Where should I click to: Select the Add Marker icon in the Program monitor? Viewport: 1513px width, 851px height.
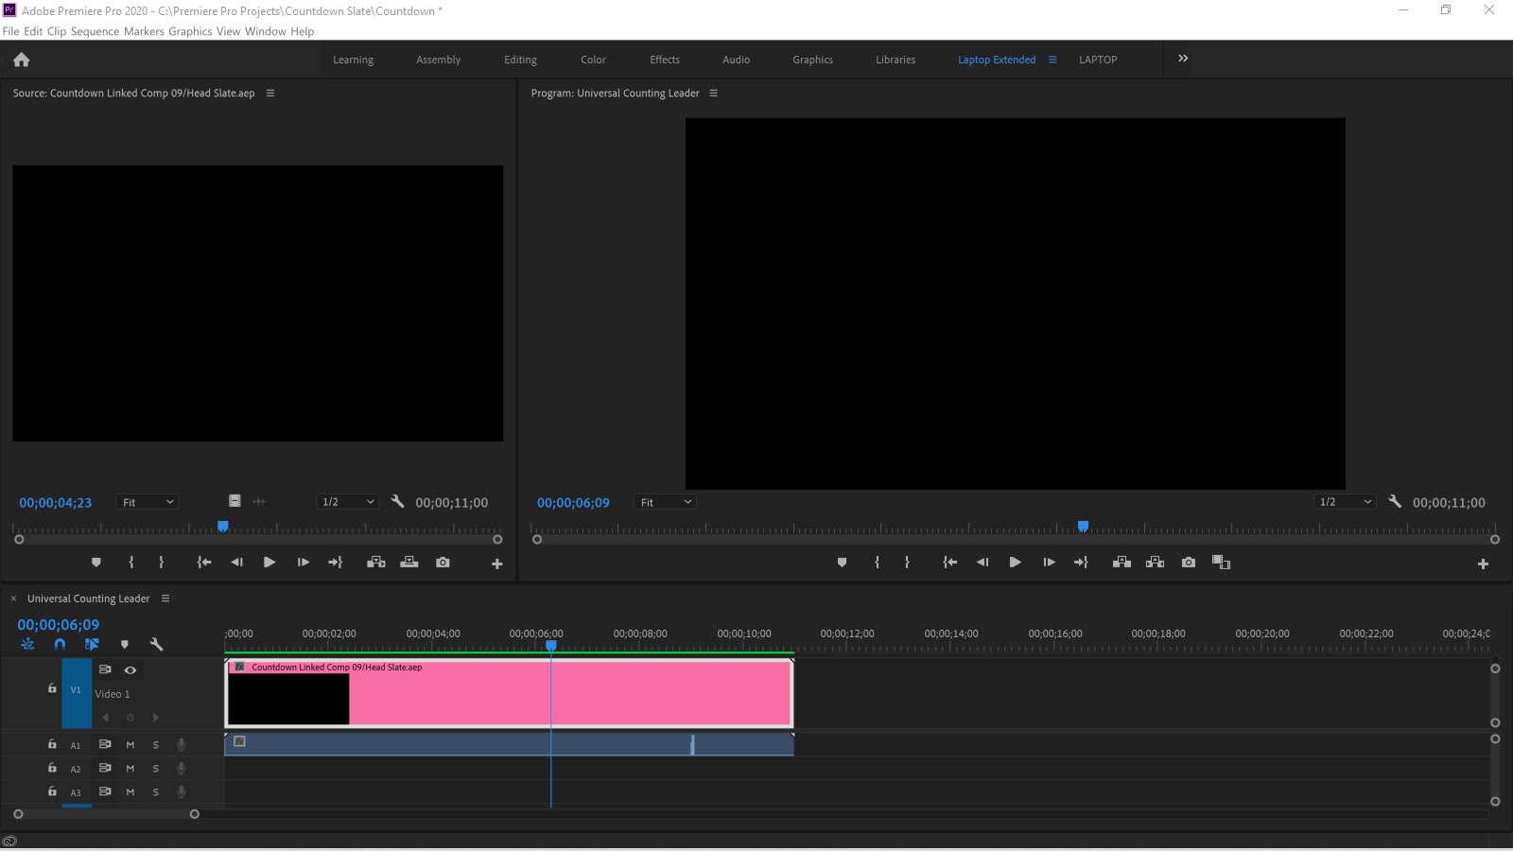tap(841, 562)
